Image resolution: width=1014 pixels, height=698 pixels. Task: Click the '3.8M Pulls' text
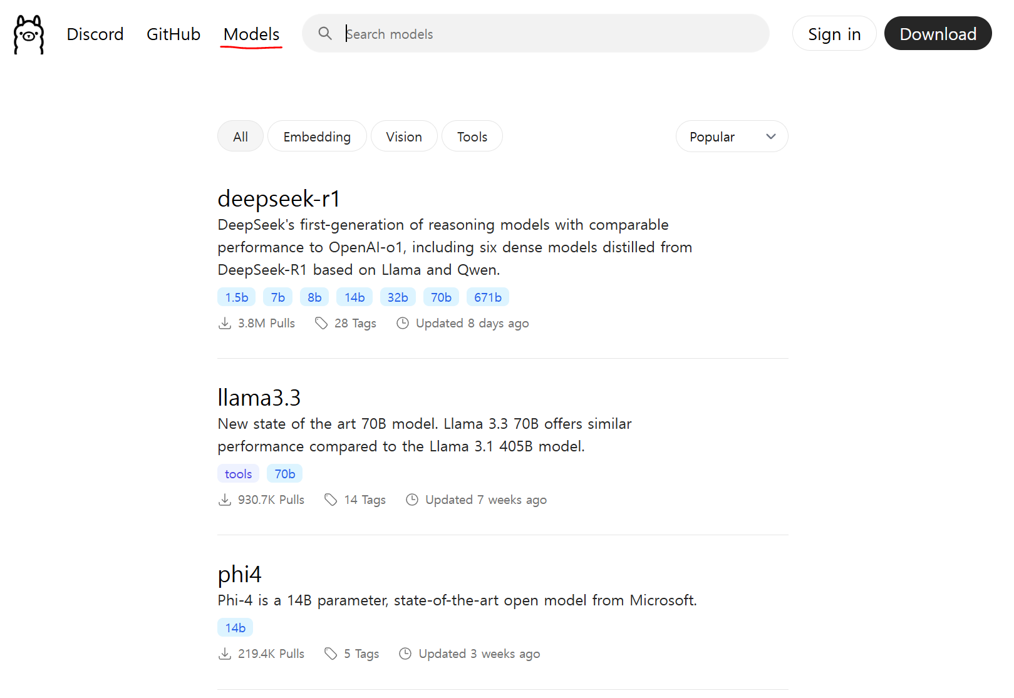pos(266,323)
